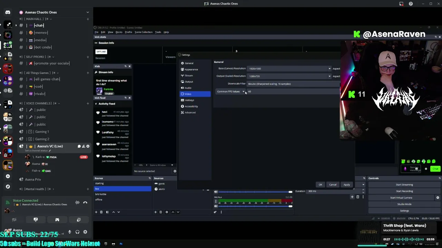Mute Discord microphone
Viewport: 442px width, 248px height.
click(x=69, y=232)
